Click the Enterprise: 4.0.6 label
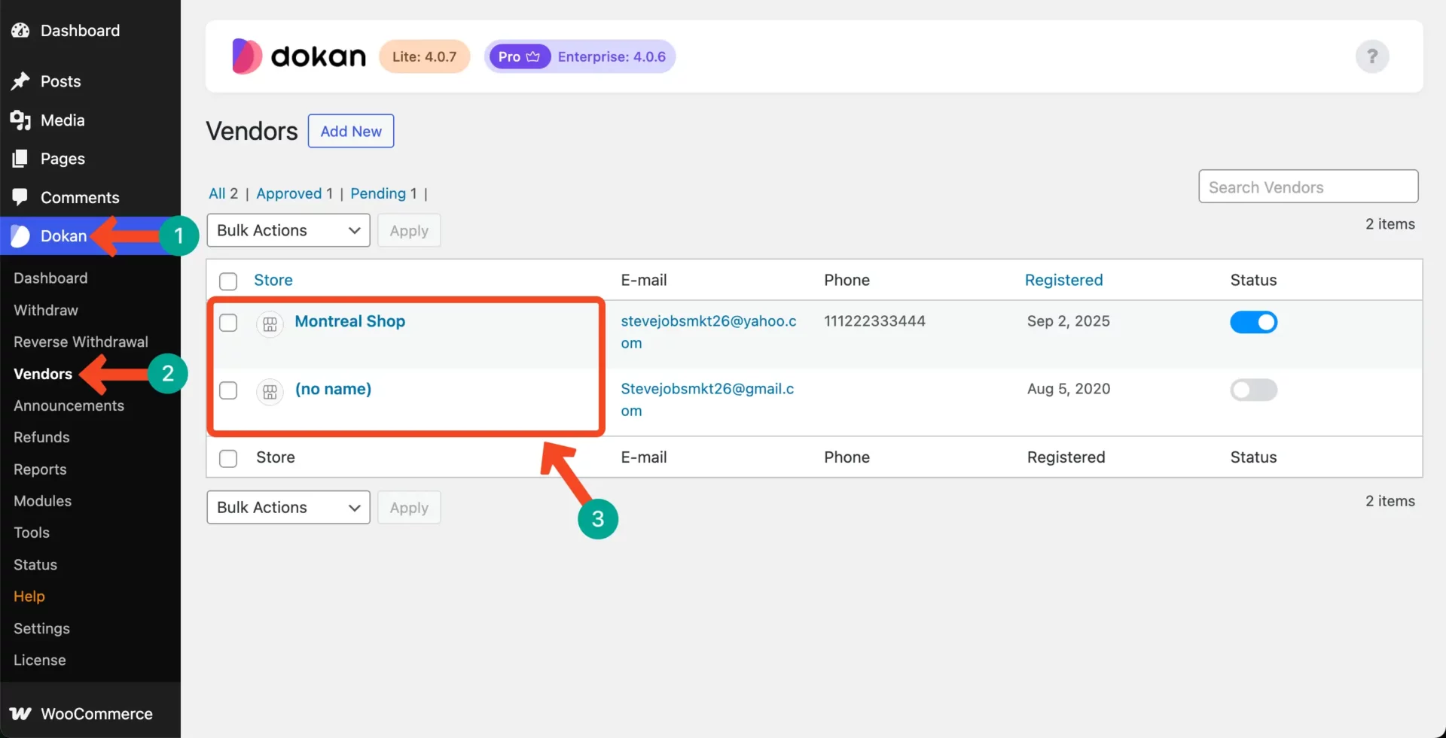 point(612,56)
